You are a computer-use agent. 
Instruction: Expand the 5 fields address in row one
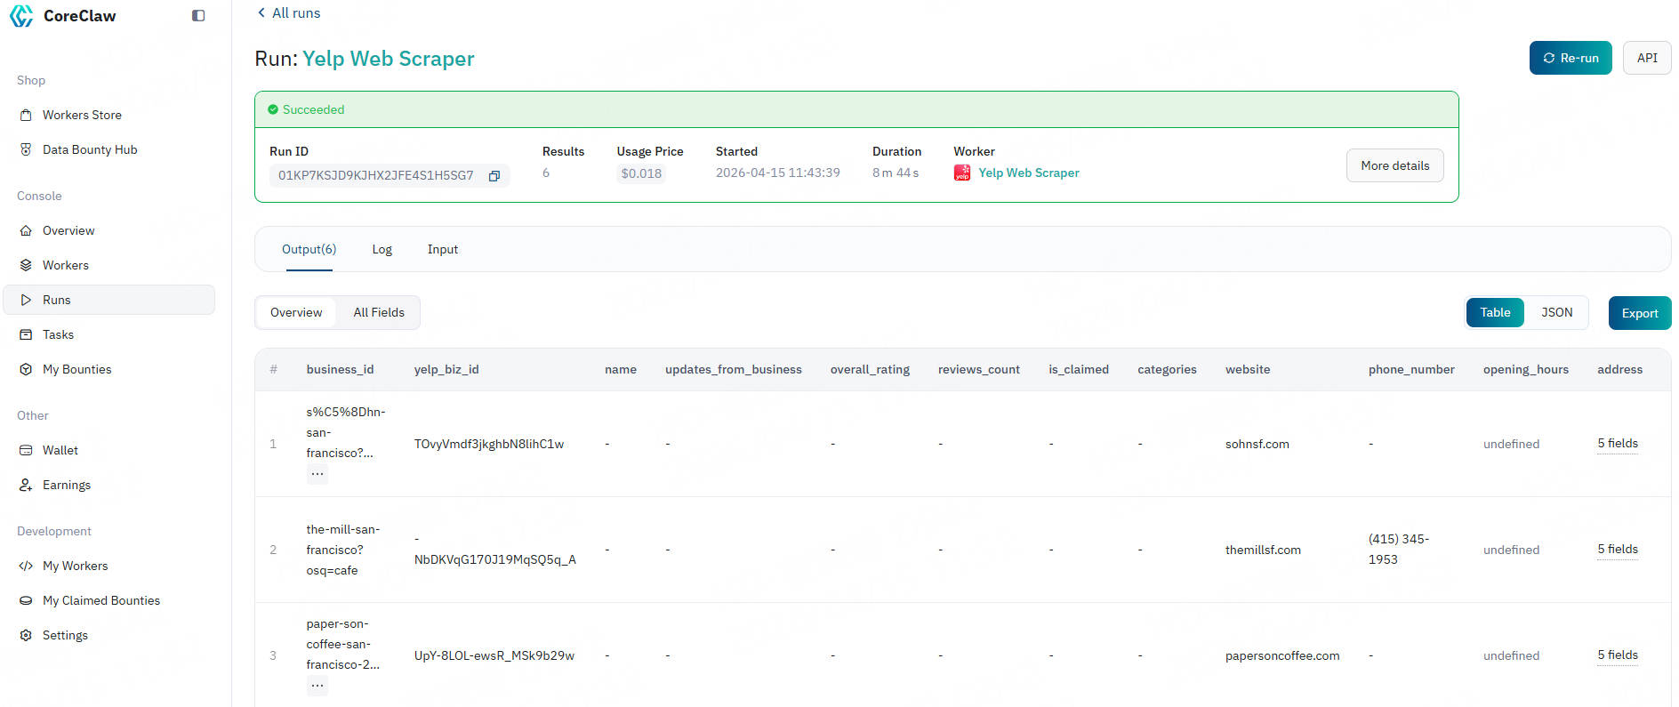1617,444
